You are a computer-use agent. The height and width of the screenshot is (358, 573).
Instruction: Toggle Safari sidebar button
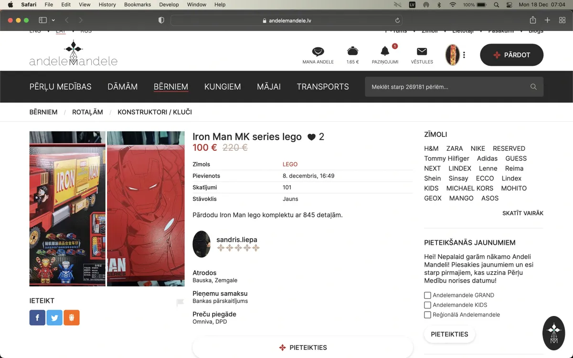[42, 20]
